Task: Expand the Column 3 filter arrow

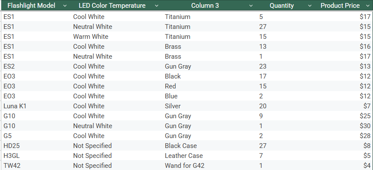Action: coord(251,6)
